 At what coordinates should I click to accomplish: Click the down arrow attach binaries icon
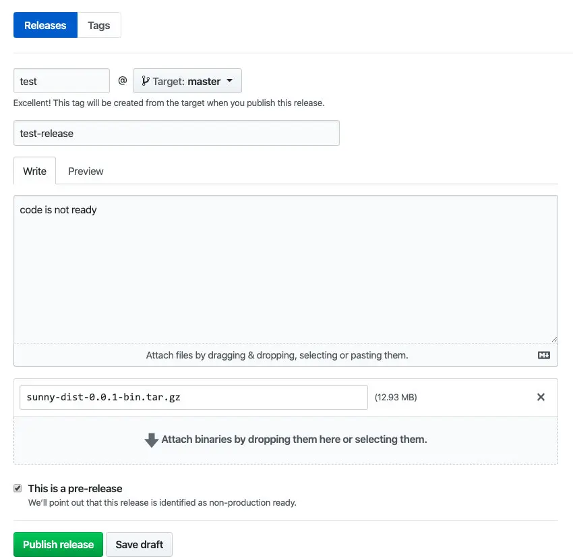(x=152, y=440)
